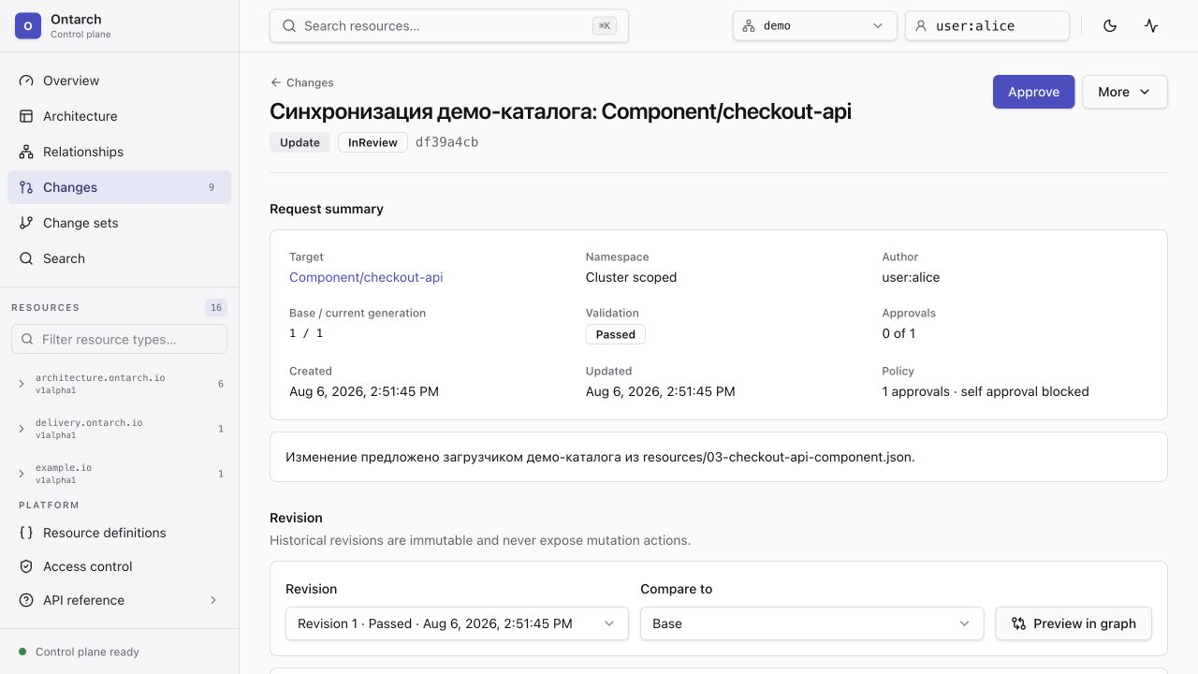Select Changes in the sidebar
Viewport: 1198px width, 674px height.
[119, 187]
